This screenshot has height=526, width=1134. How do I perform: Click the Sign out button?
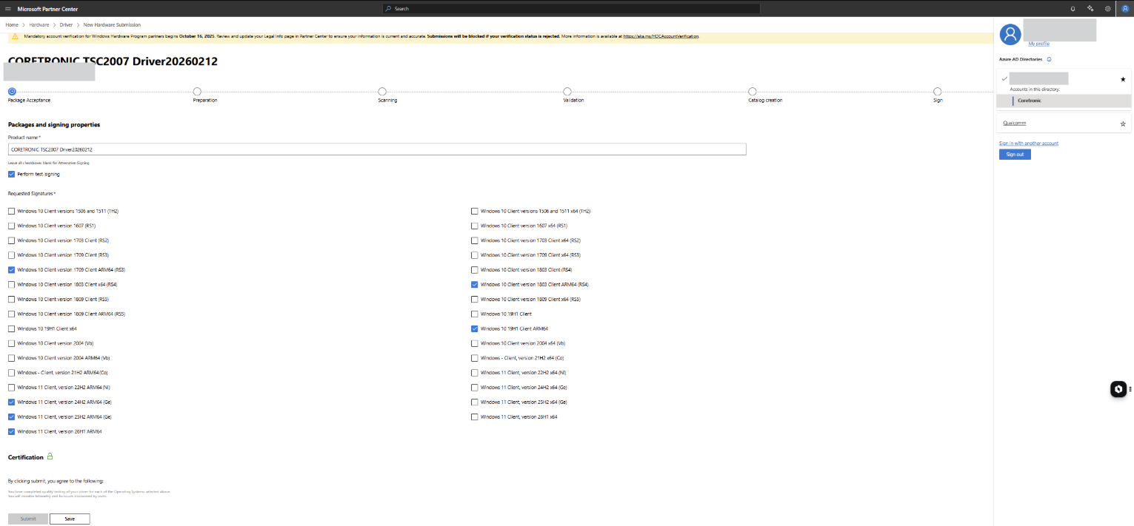click(x=1015, y=154)
